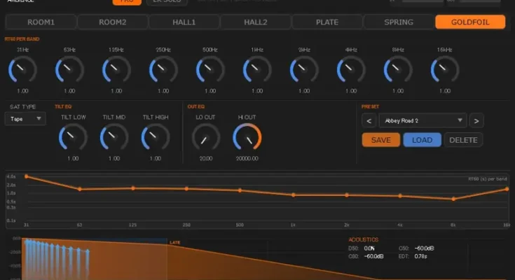
Task: Click the TILT HIGH knob
Action: (x=156, y=137)
